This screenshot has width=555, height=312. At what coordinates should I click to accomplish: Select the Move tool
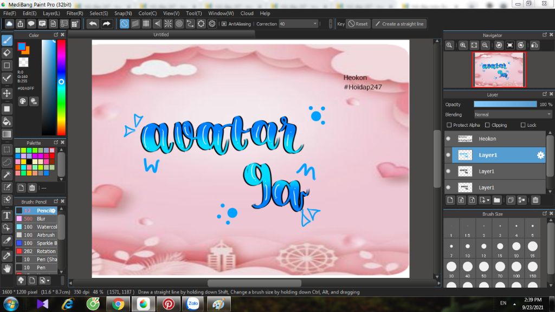pyautogui.click(x=7, y=93)
